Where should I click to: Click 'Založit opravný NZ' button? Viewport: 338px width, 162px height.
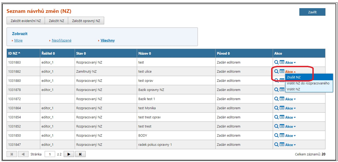click(86, 21)
